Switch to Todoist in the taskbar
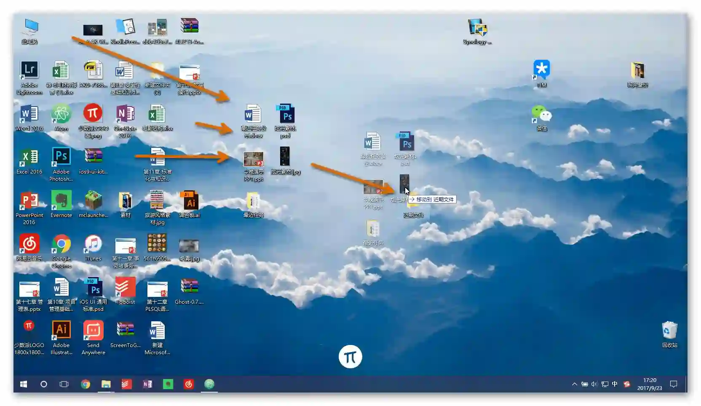 pyautogui.click(x=126, y=384)
